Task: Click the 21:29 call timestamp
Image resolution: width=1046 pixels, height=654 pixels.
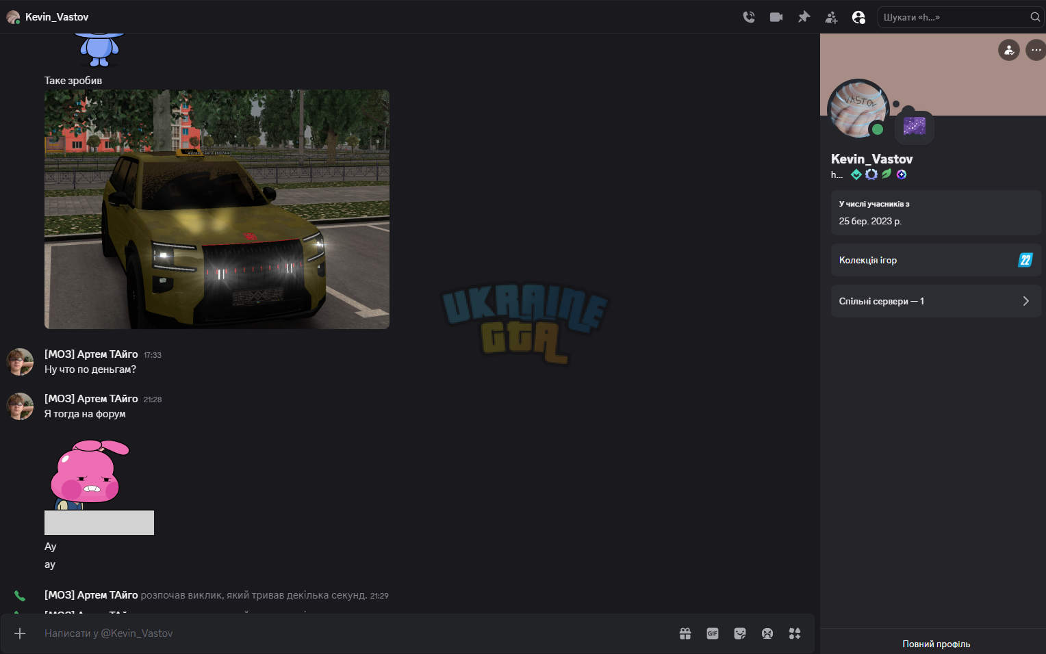Action: pyautogui.click(x=379, y=596)
